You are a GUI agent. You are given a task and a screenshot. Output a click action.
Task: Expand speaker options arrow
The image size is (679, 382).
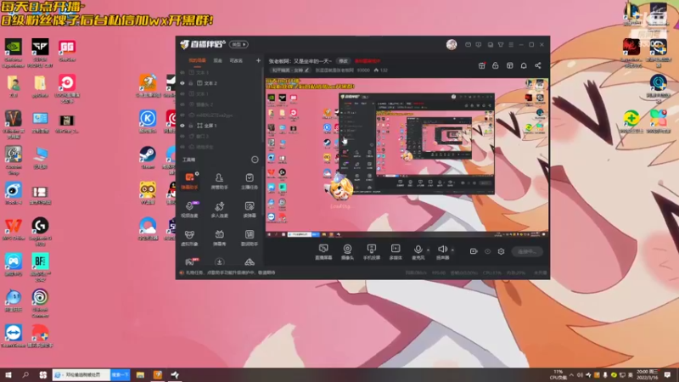pos(452,250)
